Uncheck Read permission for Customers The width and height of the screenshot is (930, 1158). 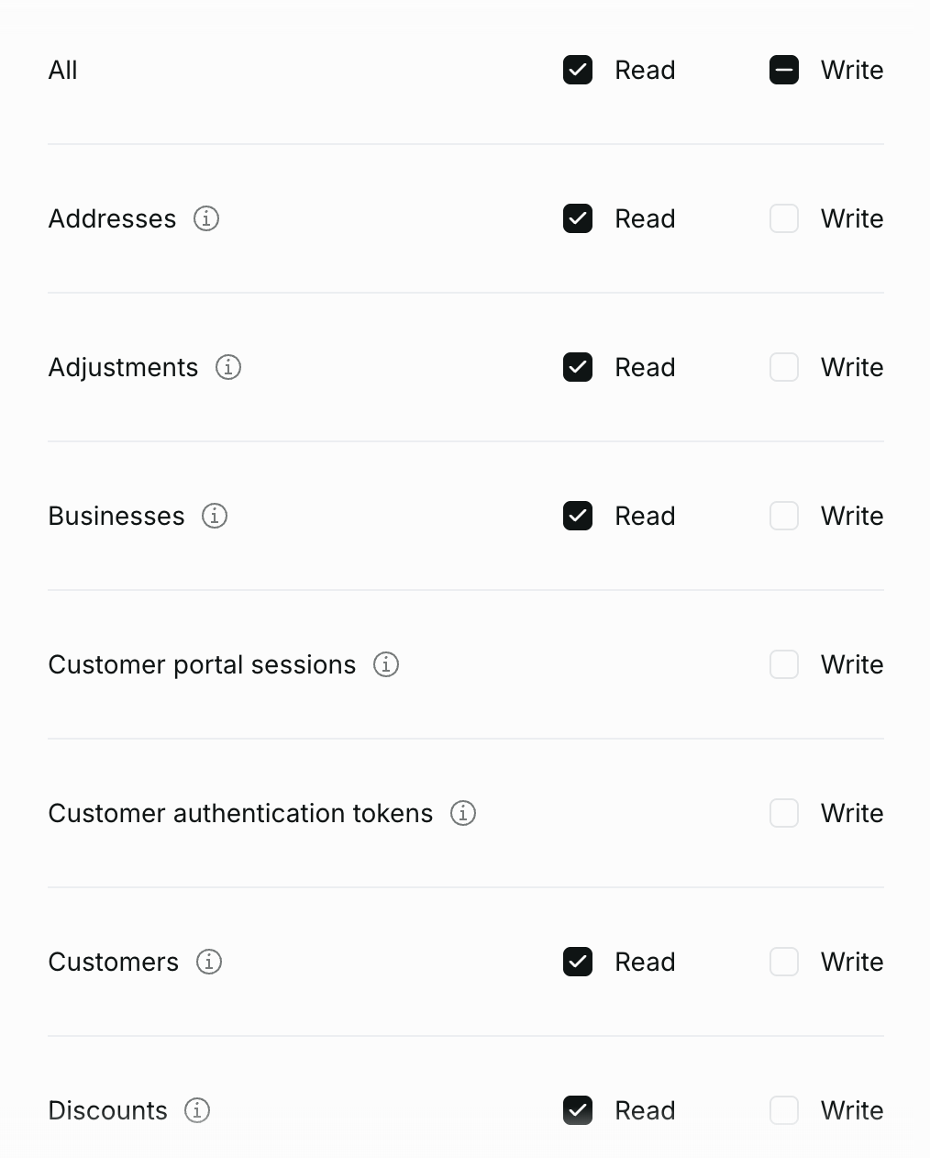578,962
